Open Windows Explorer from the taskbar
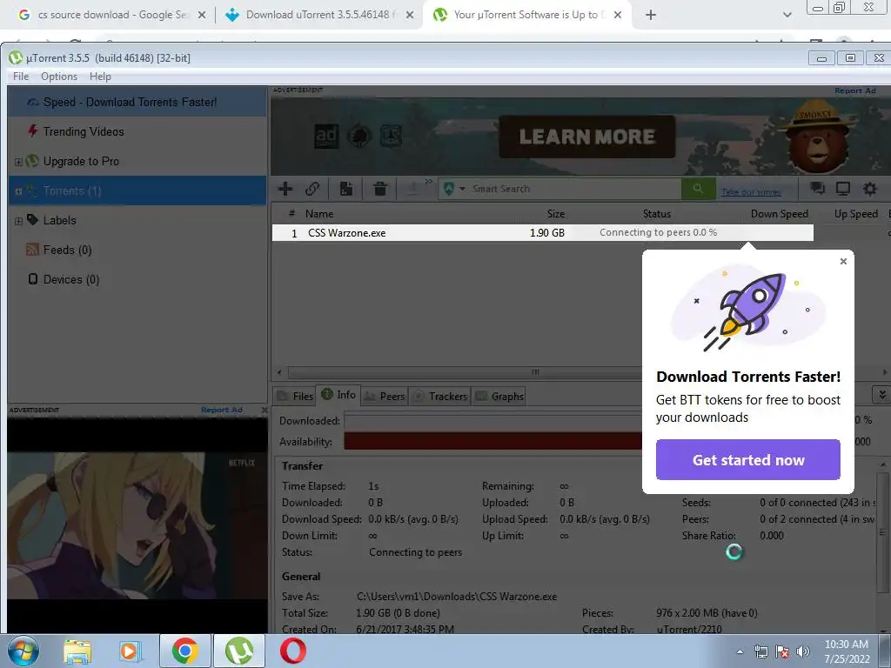The width and height of the screenshot is (891, 668). (x=77, y=651)
